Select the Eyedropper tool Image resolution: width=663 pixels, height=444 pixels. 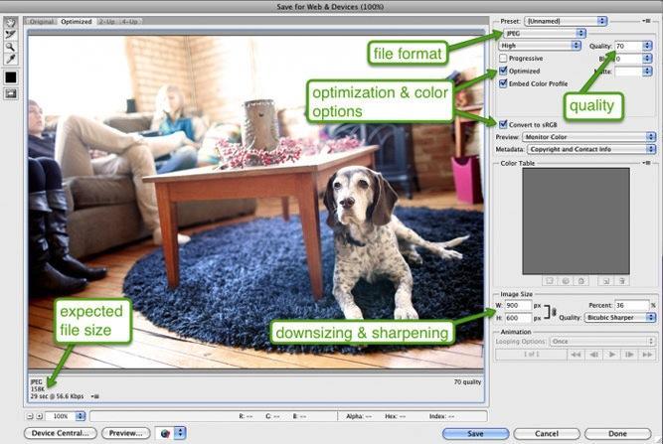click(x=10, y=60)
